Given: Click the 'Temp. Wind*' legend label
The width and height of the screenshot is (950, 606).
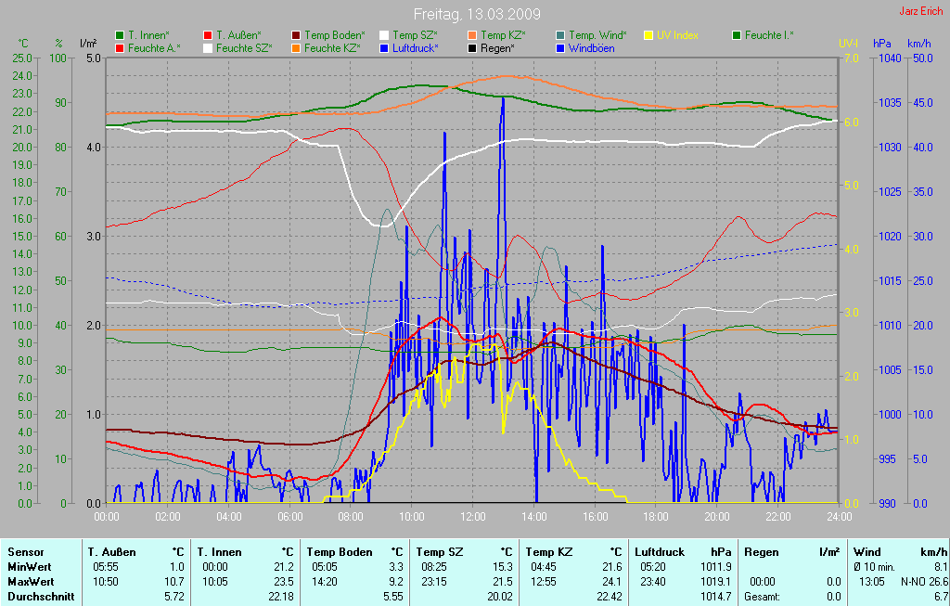Looking at the screenshot, I should point(597,35).
